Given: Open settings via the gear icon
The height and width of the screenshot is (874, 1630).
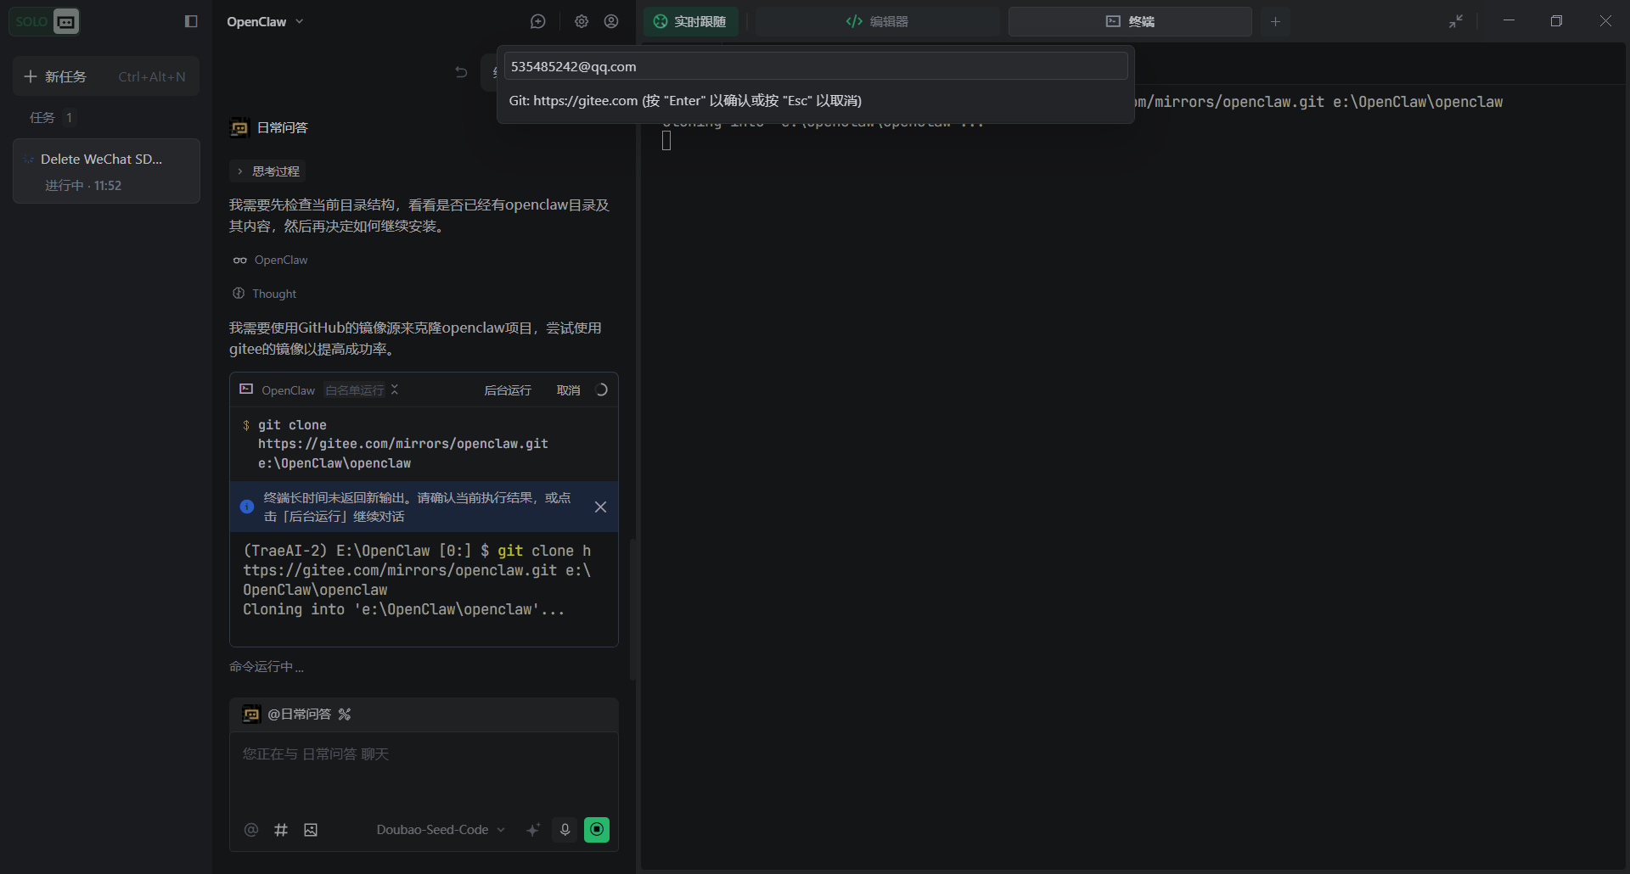Looking at the screenshot, I should 582,22.
